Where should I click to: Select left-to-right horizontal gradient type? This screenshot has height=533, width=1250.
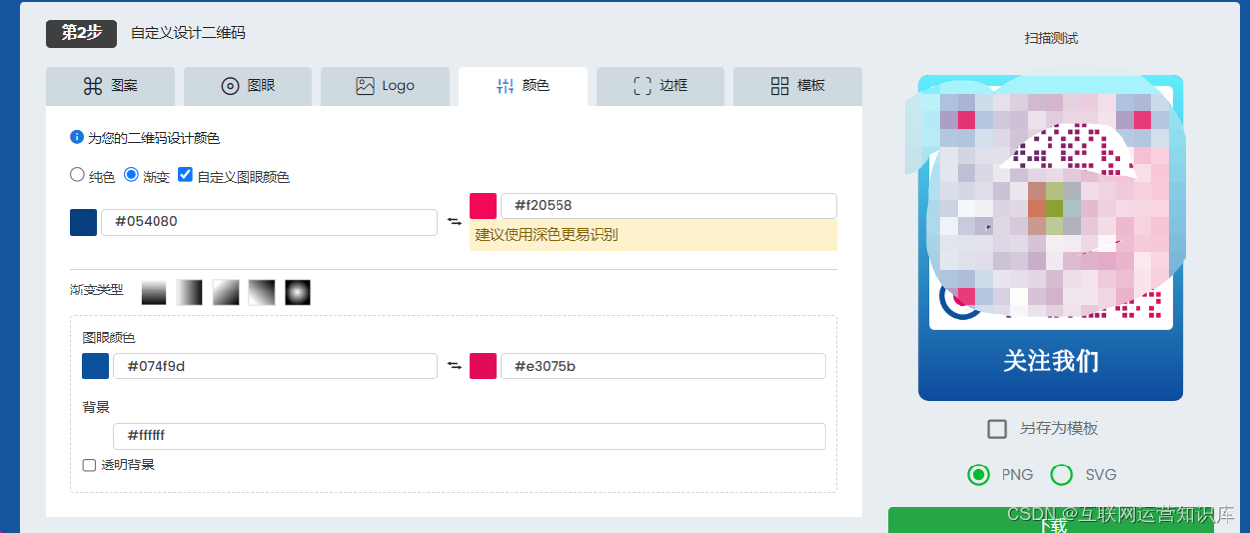[x=190, y=291]
